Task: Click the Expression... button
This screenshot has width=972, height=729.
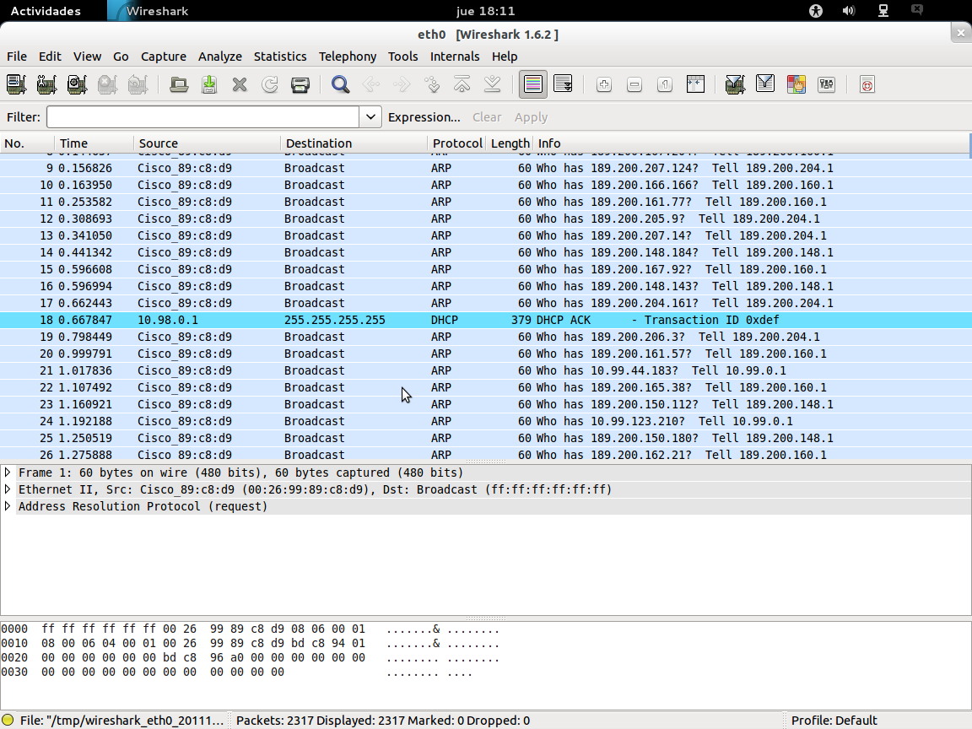Action: pos(425,117)
